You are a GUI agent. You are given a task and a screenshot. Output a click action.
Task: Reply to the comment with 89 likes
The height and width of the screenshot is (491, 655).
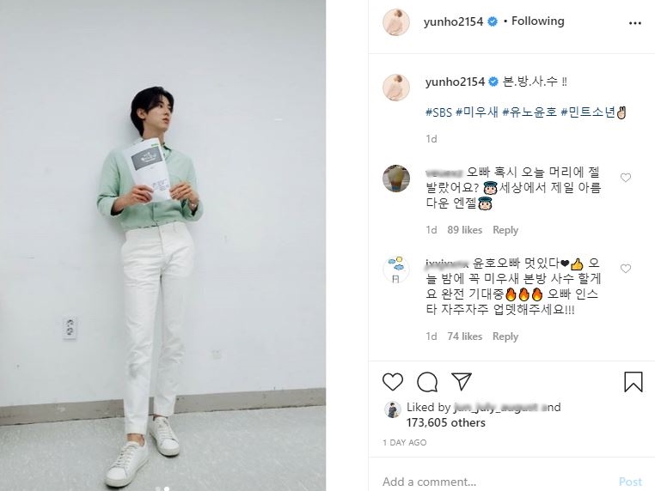pos(505,230)
